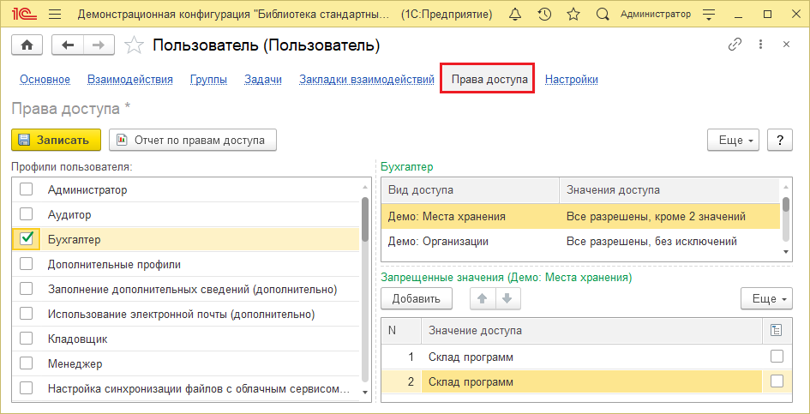810x414 pixels.
Task: Open help with the question mark button
Action: coord(780,140)
